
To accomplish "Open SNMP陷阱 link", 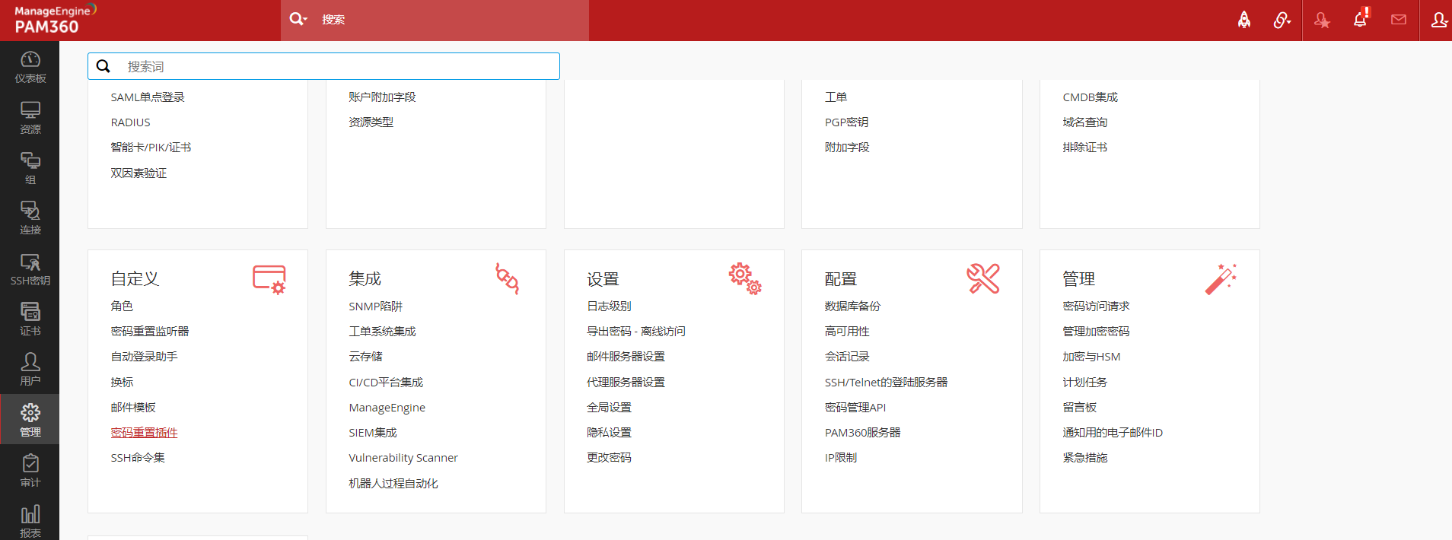I will [376, 307].
